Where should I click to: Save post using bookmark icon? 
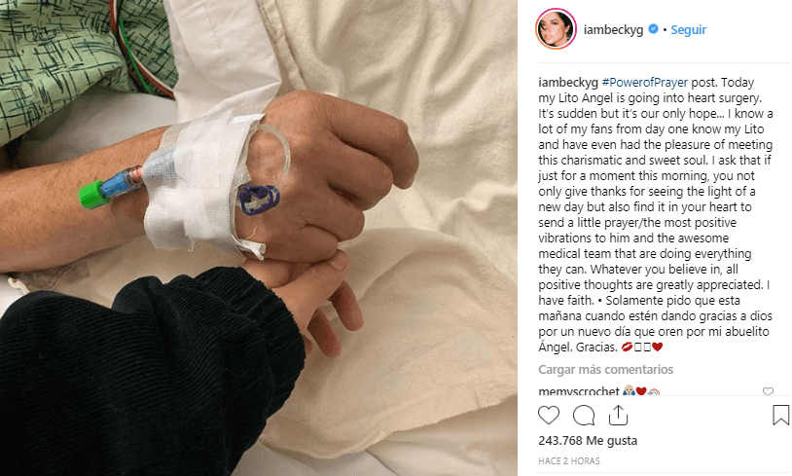pos(780,415)
